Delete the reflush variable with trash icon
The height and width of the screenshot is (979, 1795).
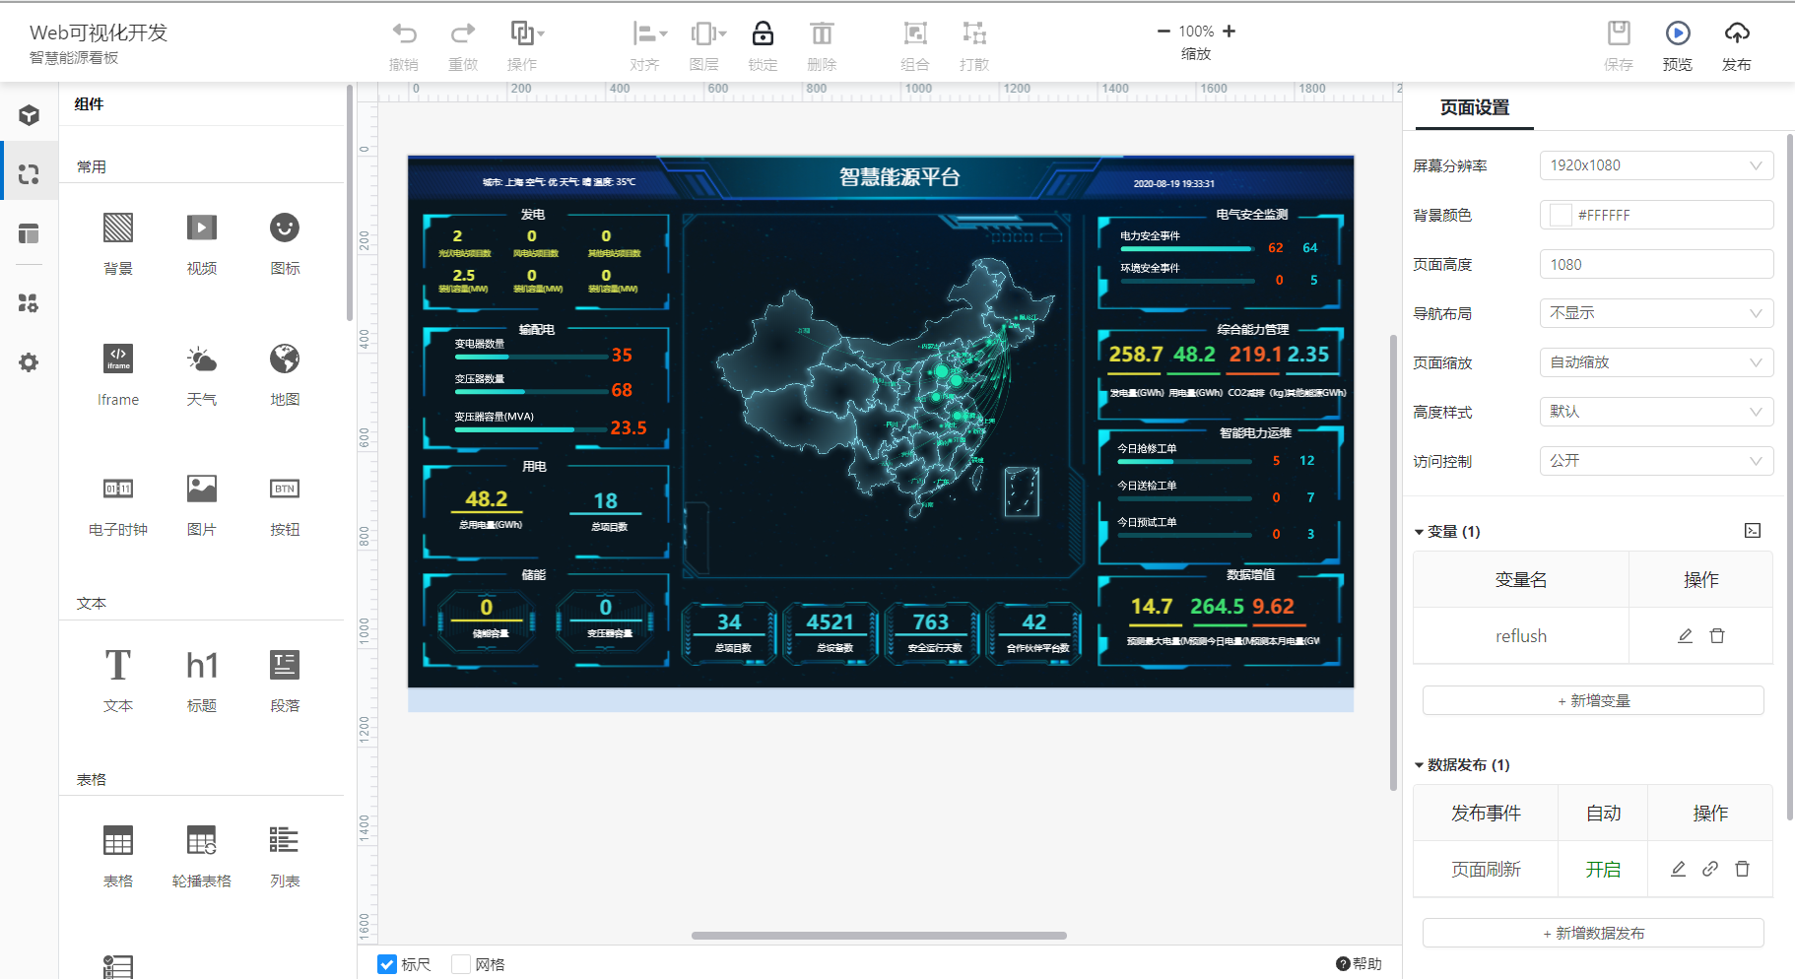coord(1717,636)
